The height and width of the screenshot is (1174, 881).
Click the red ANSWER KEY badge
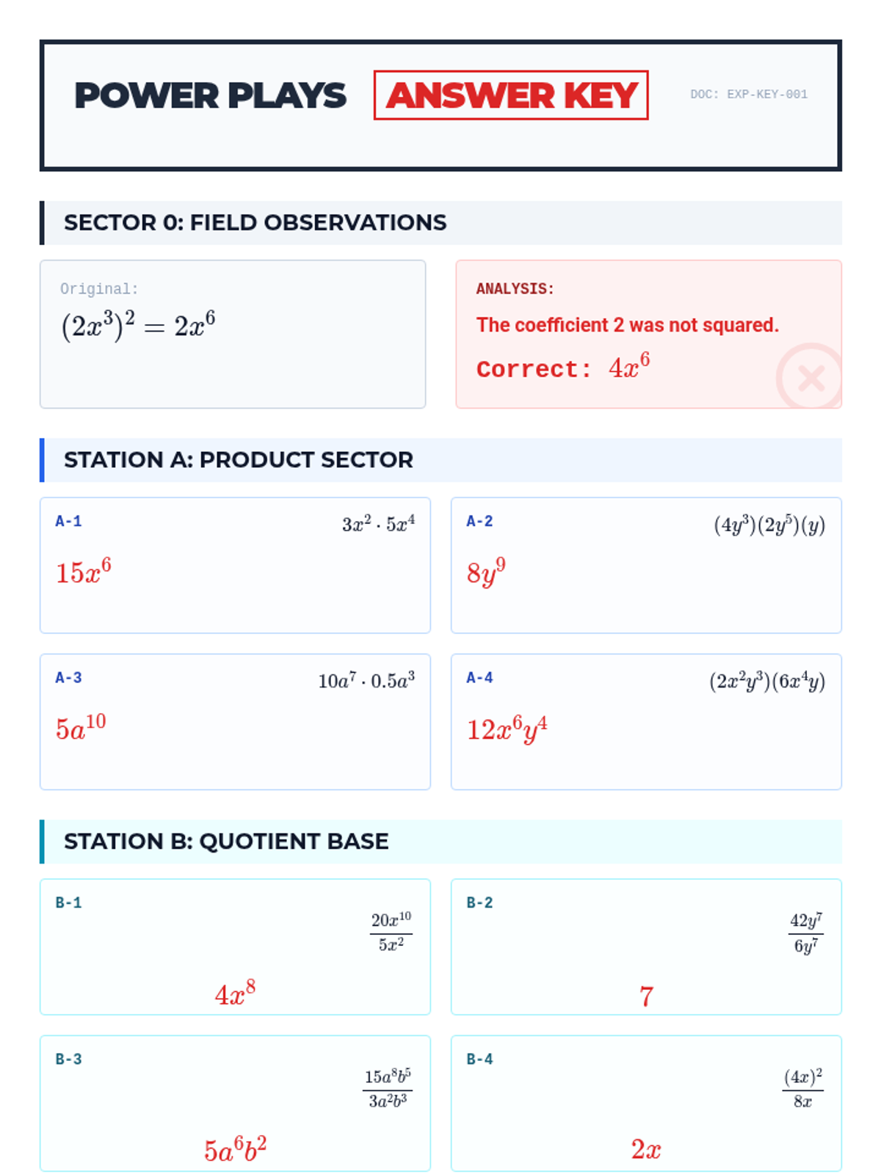511,95
